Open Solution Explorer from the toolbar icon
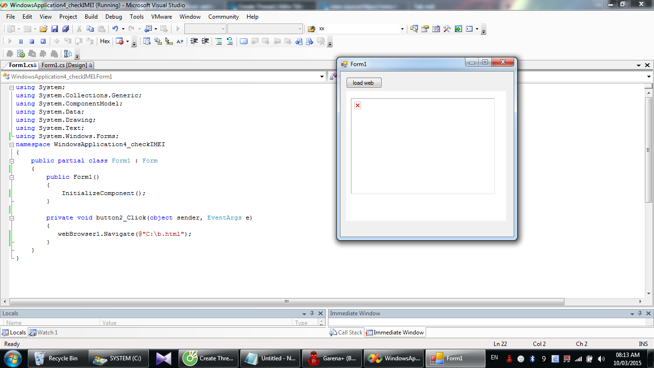The image size is (654, 368). (414, 29)
